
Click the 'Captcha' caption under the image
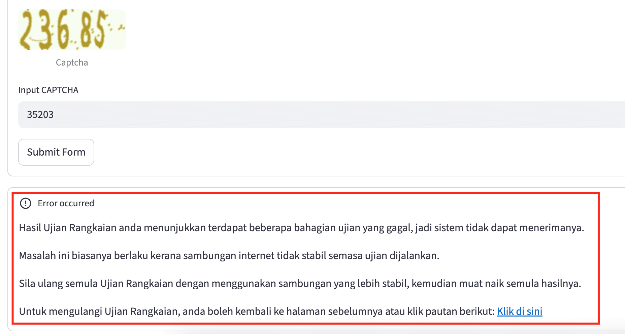[72, 62]
